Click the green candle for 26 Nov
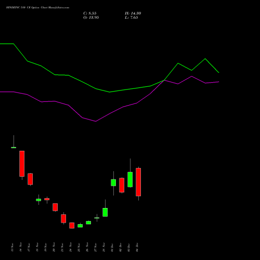Screen dimensions: 260x260 [x=88, y=223]
